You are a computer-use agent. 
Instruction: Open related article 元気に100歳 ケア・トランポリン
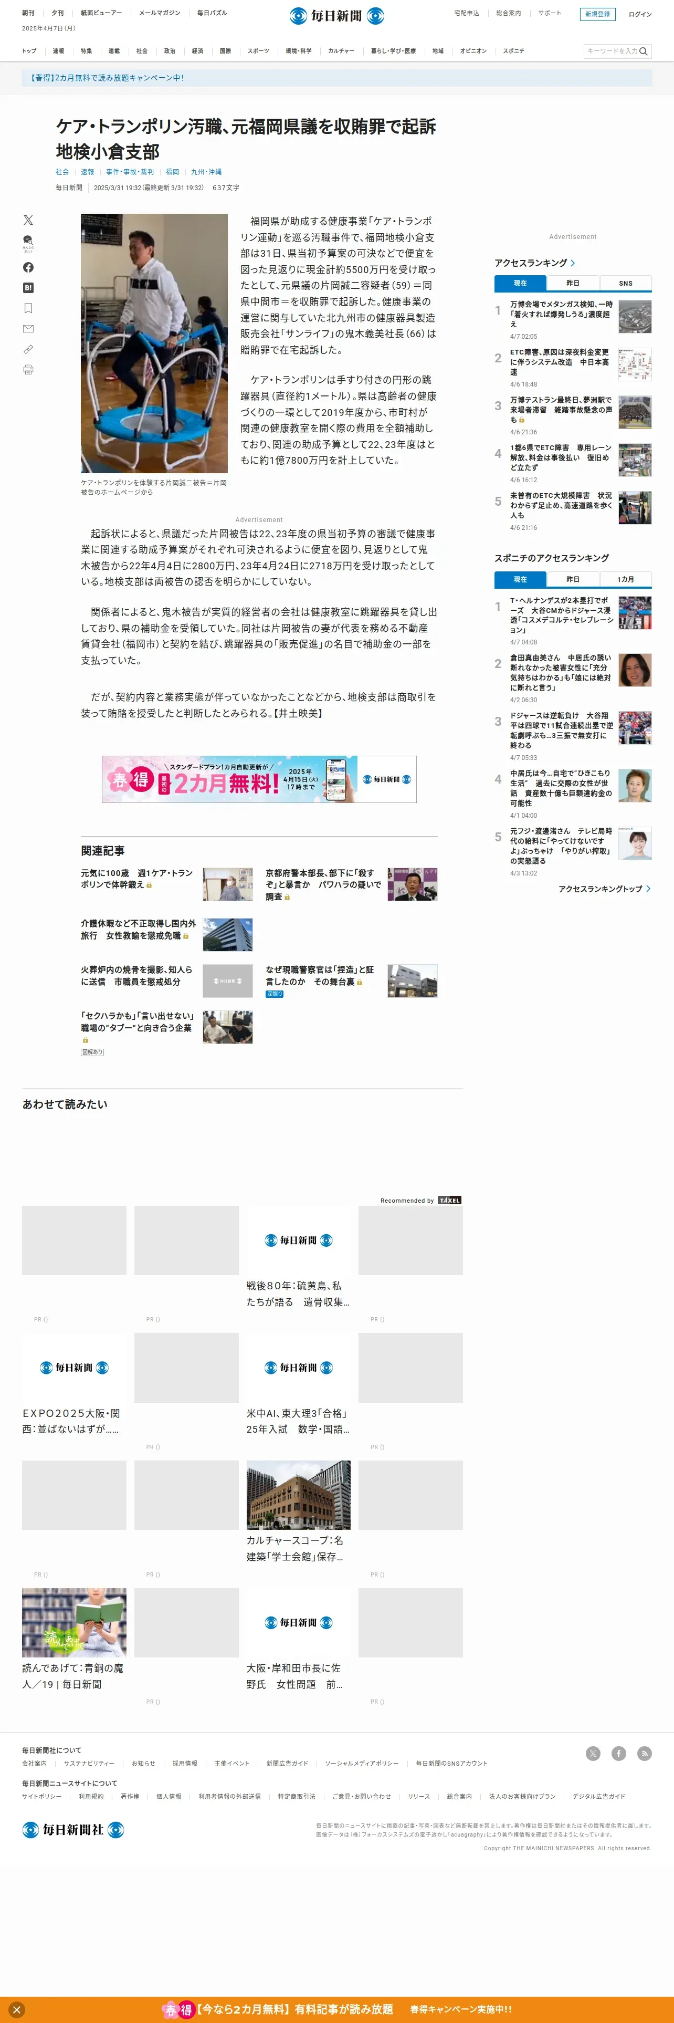136,879
